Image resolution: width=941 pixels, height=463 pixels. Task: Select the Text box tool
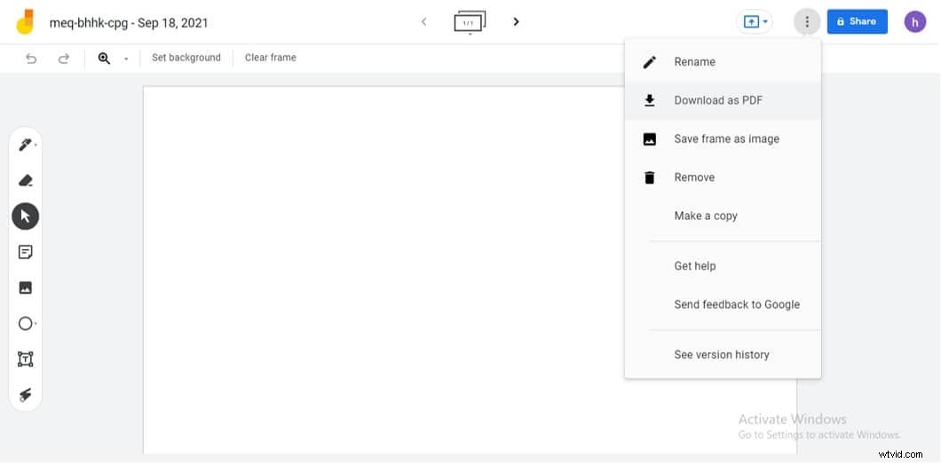click(x=25, y=359)
